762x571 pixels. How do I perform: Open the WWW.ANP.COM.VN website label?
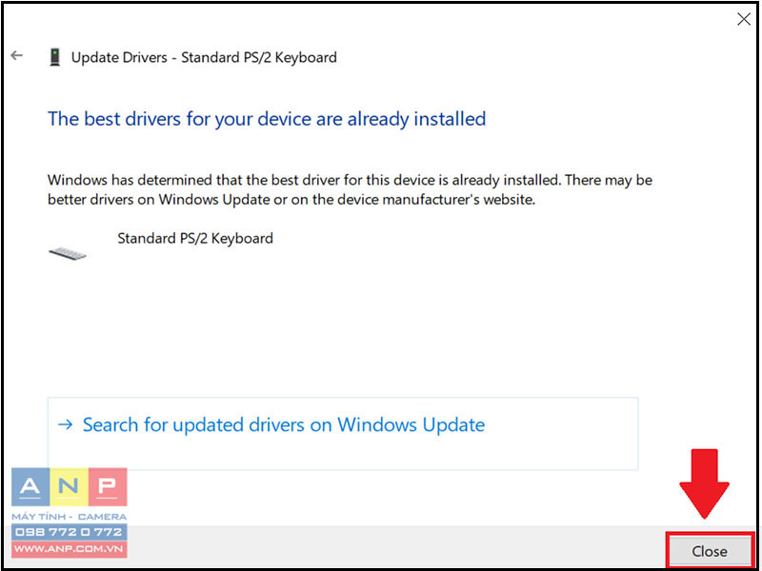pos(69,549)
